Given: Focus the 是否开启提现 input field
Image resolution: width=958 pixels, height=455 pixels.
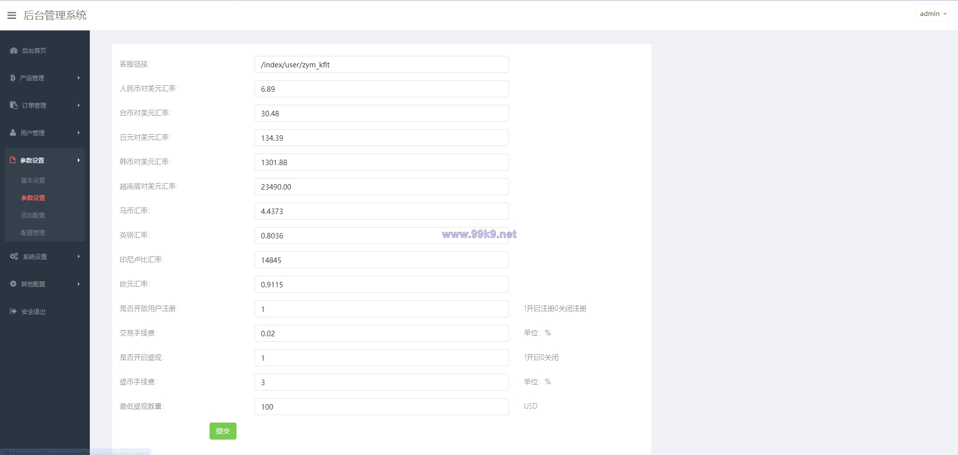Looking at the screenshot, I should 382,358.
